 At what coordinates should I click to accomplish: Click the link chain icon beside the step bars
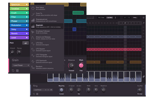click(x=143, y=76)
